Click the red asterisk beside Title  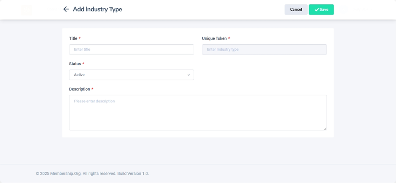80,39
